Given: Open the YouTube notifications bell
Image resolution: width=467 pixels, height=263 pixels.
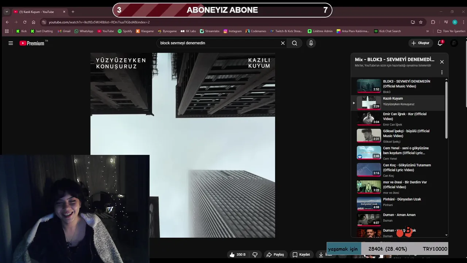Looking at the screenshot, I should 440,43.
